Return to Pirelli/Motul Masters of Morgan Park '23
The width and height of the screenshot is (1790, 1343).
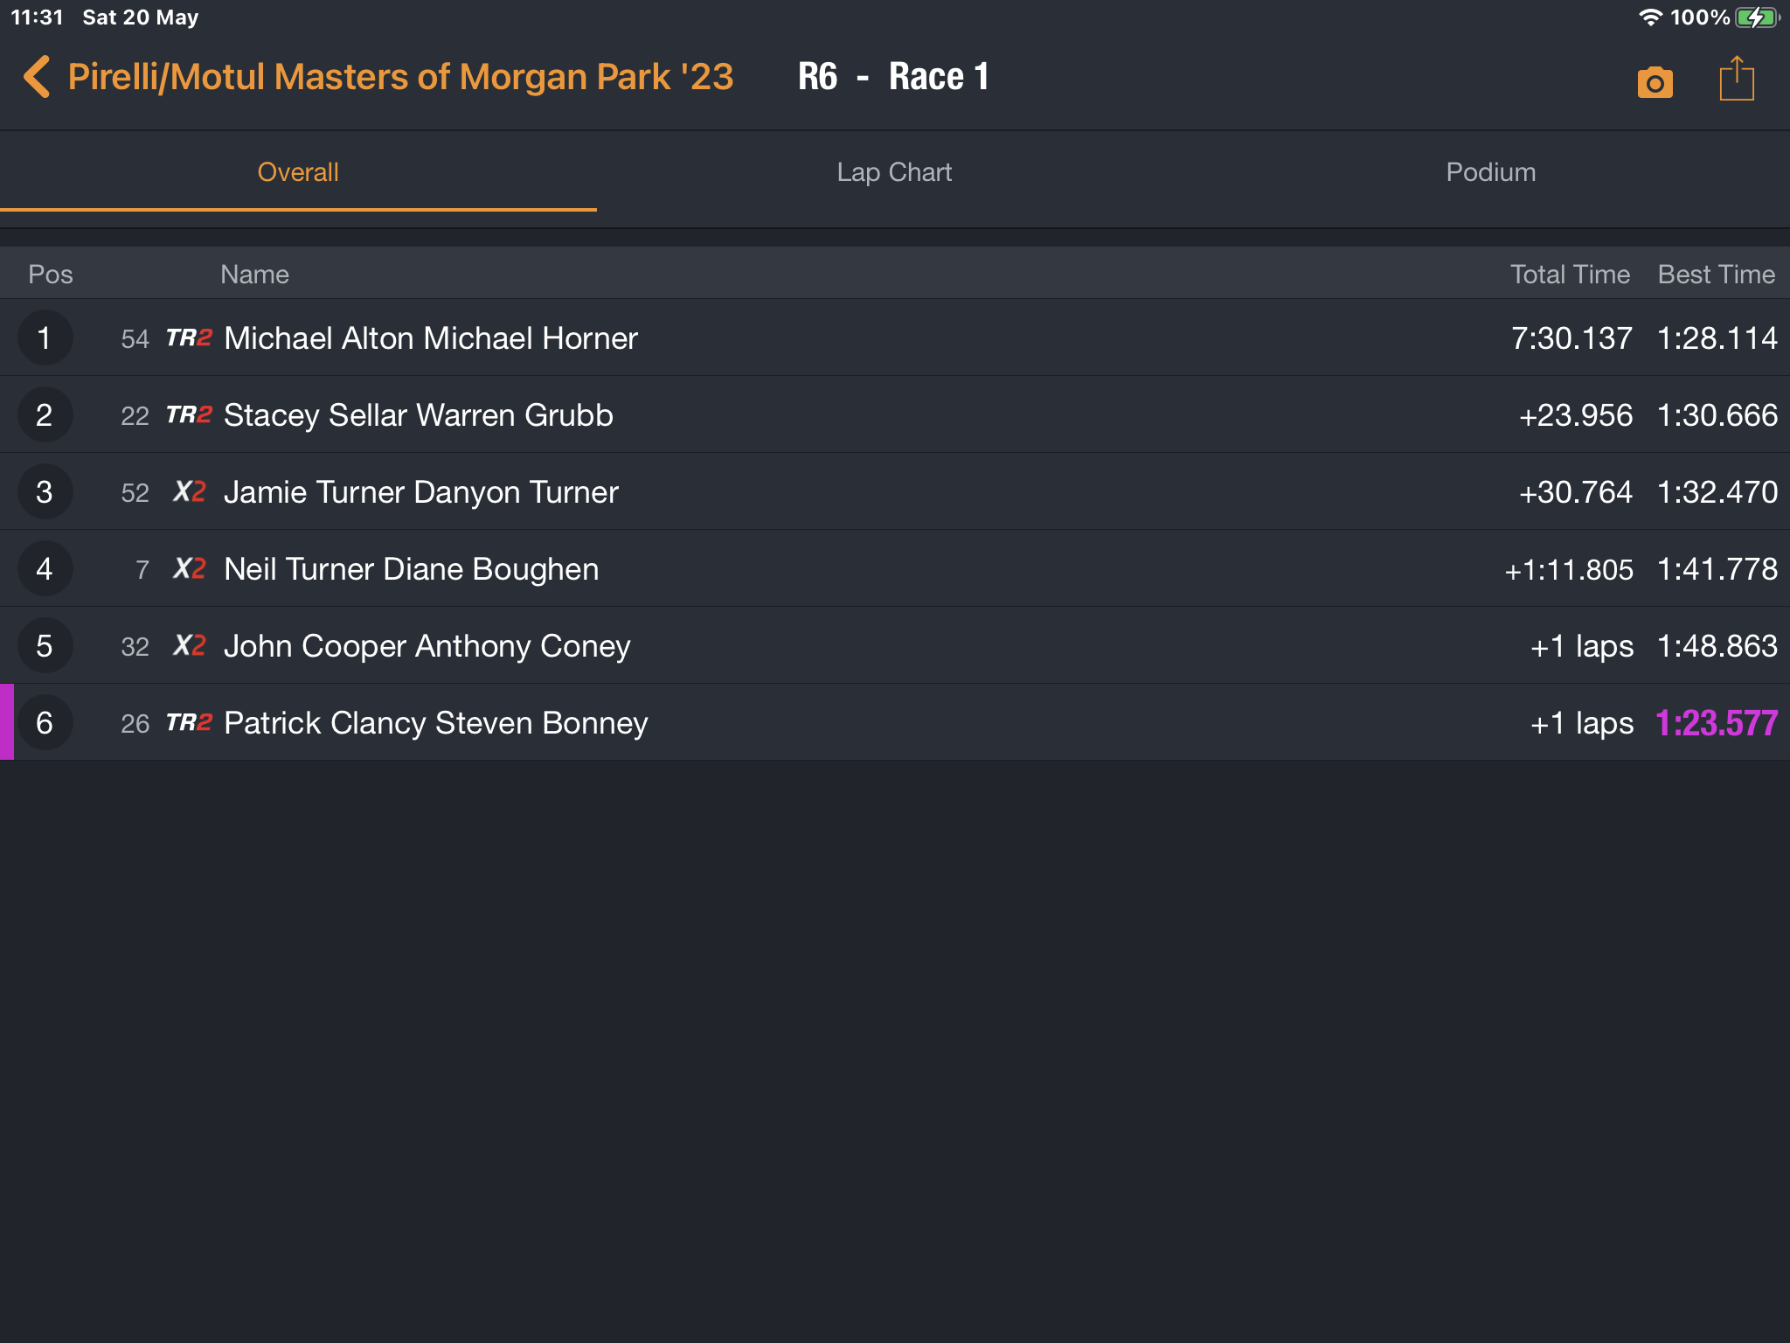point(400,77)
